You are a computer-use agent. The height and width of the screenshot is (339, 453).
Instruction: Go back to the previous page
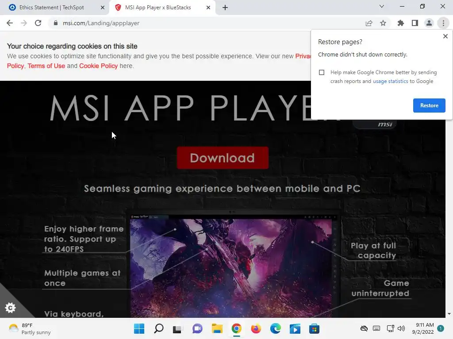(10, 23)
